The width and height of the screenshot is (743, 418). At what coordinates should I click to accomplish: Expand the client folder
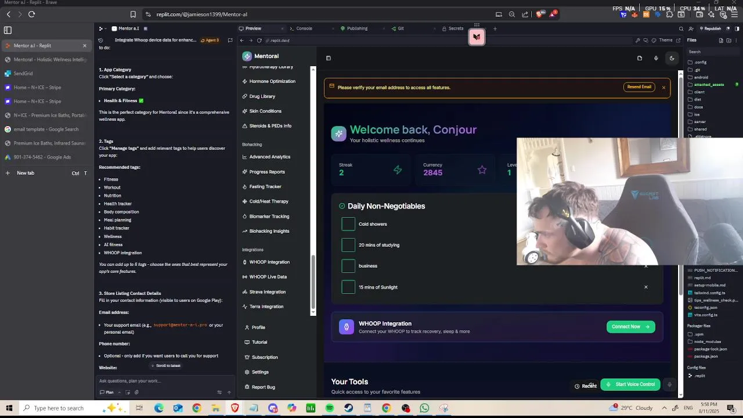(696, 92)
